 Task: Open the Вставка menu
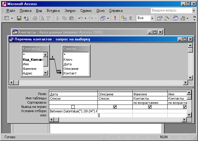point(53,11)
